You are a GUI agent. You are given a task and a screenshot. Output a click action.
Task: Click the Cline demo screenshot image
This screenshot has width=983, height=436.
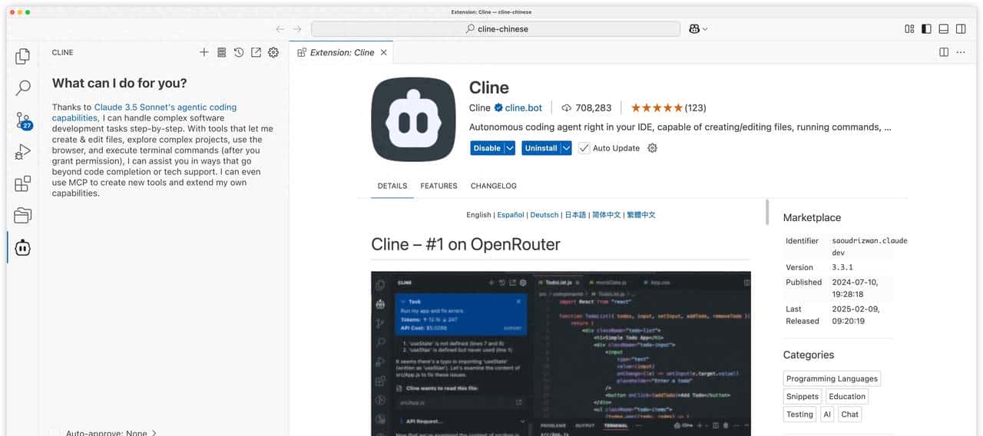561,353
